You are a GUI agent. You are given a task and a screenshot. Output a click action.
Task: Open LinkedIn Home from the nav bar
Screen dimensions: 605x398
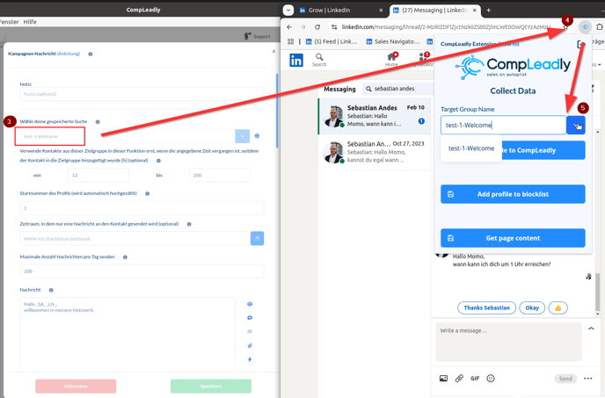point(391,59)
